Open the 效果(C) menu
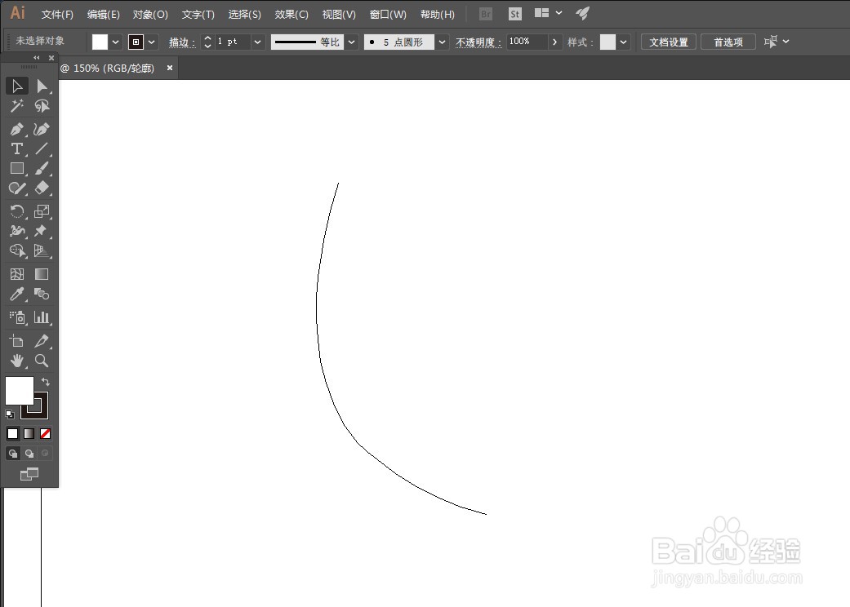The height and width of the screenshot is (607, 850). click(291, 15)
